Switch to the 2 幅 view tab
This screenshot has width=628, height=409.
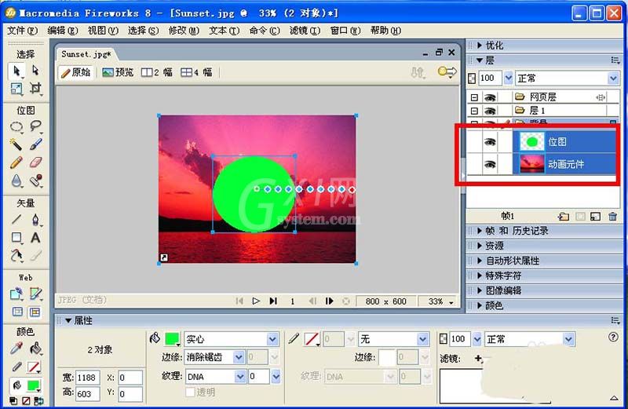point(156,72)
